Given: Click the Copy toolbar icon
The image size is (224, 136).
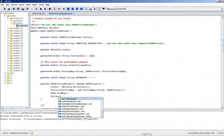Looking at the screenshot, I should point(41,9).
